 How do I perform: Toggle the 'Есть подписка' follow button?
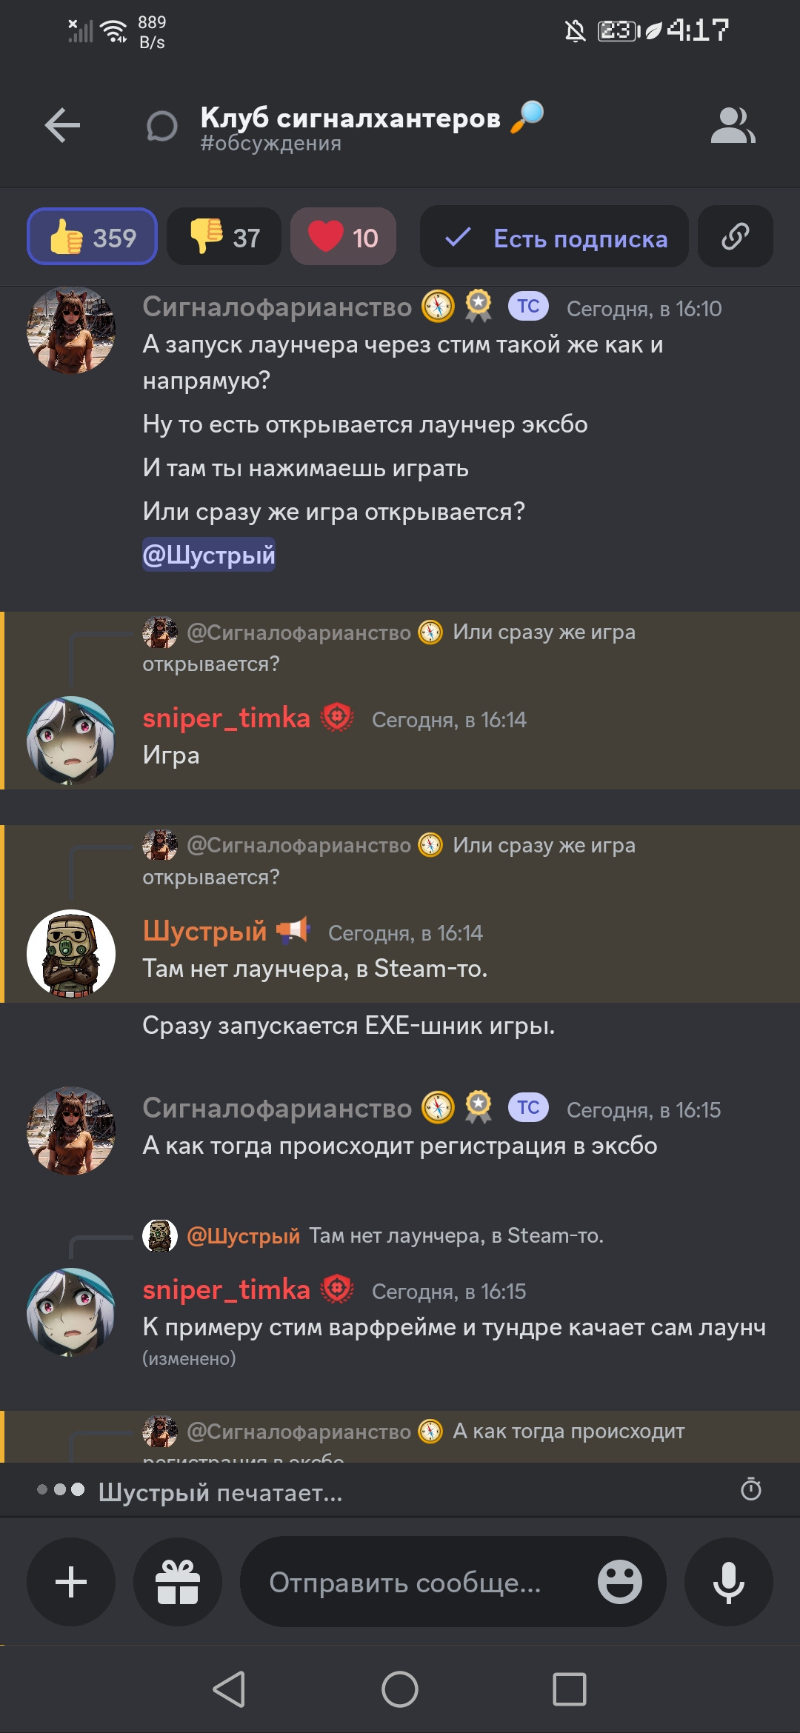[x=554, y=237]
